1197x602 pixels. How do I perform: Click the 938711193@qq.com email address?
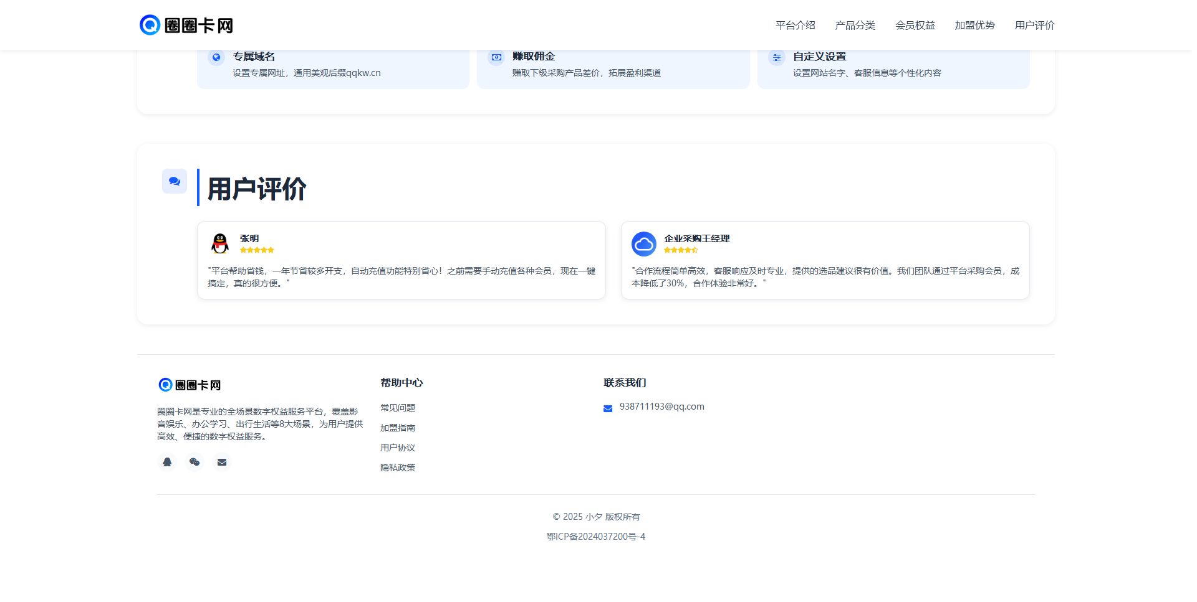point(661,407)
